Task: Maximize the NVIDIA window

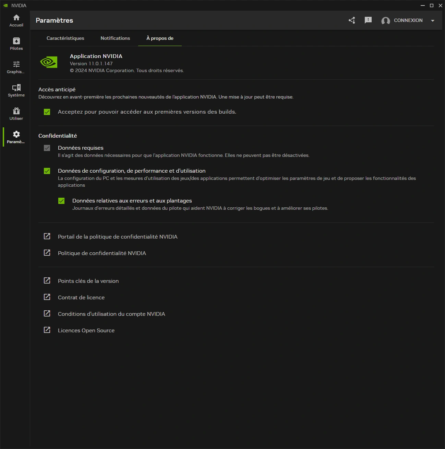Action: pos(432,5)
